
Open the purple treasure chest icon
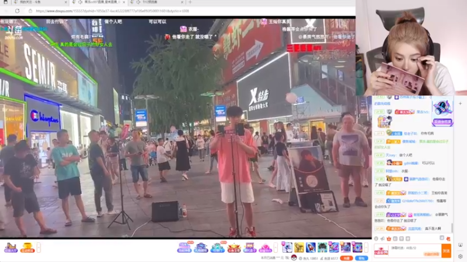[x=250, y=247]
